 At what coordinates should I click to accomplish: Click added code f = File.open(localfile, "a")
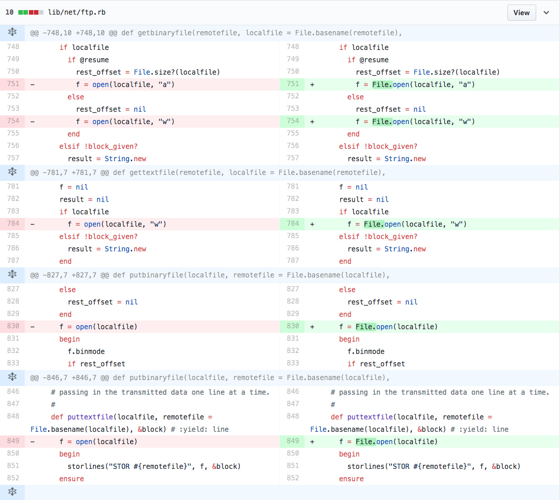click(x=415, y=84)
